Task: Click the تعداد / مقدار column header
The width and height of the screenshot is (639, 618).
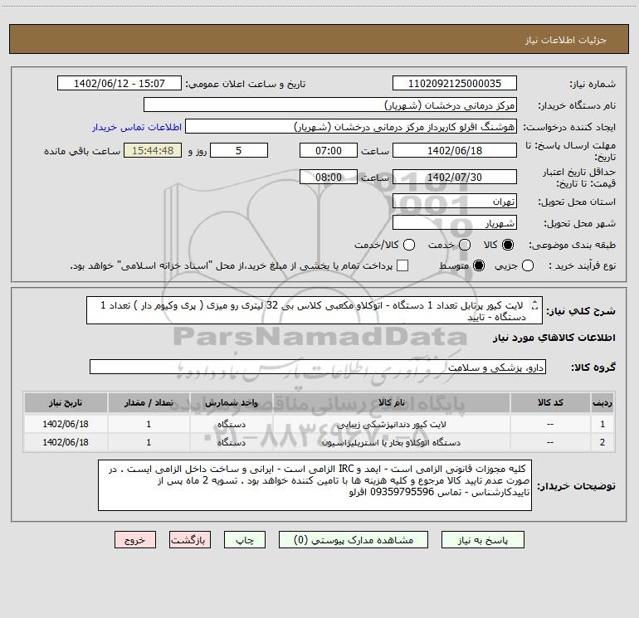Action: tap(149, 402)
